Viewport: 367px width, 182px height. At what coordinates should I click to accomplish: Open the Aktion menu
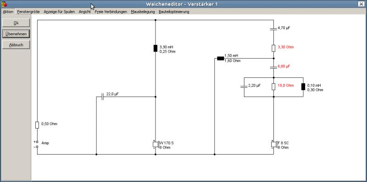[x=8, y=12]
